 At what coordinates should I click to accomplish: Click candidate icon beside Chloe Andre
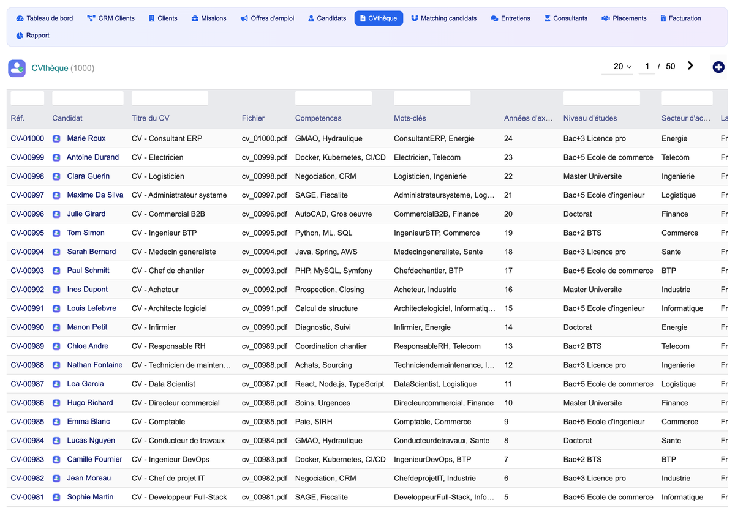point(56,346)
